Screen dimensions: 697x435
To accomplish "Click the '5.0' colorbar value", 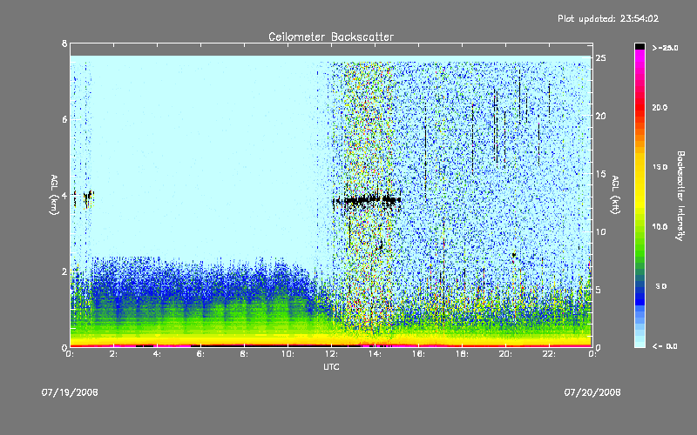I will [x=661, y=286].
